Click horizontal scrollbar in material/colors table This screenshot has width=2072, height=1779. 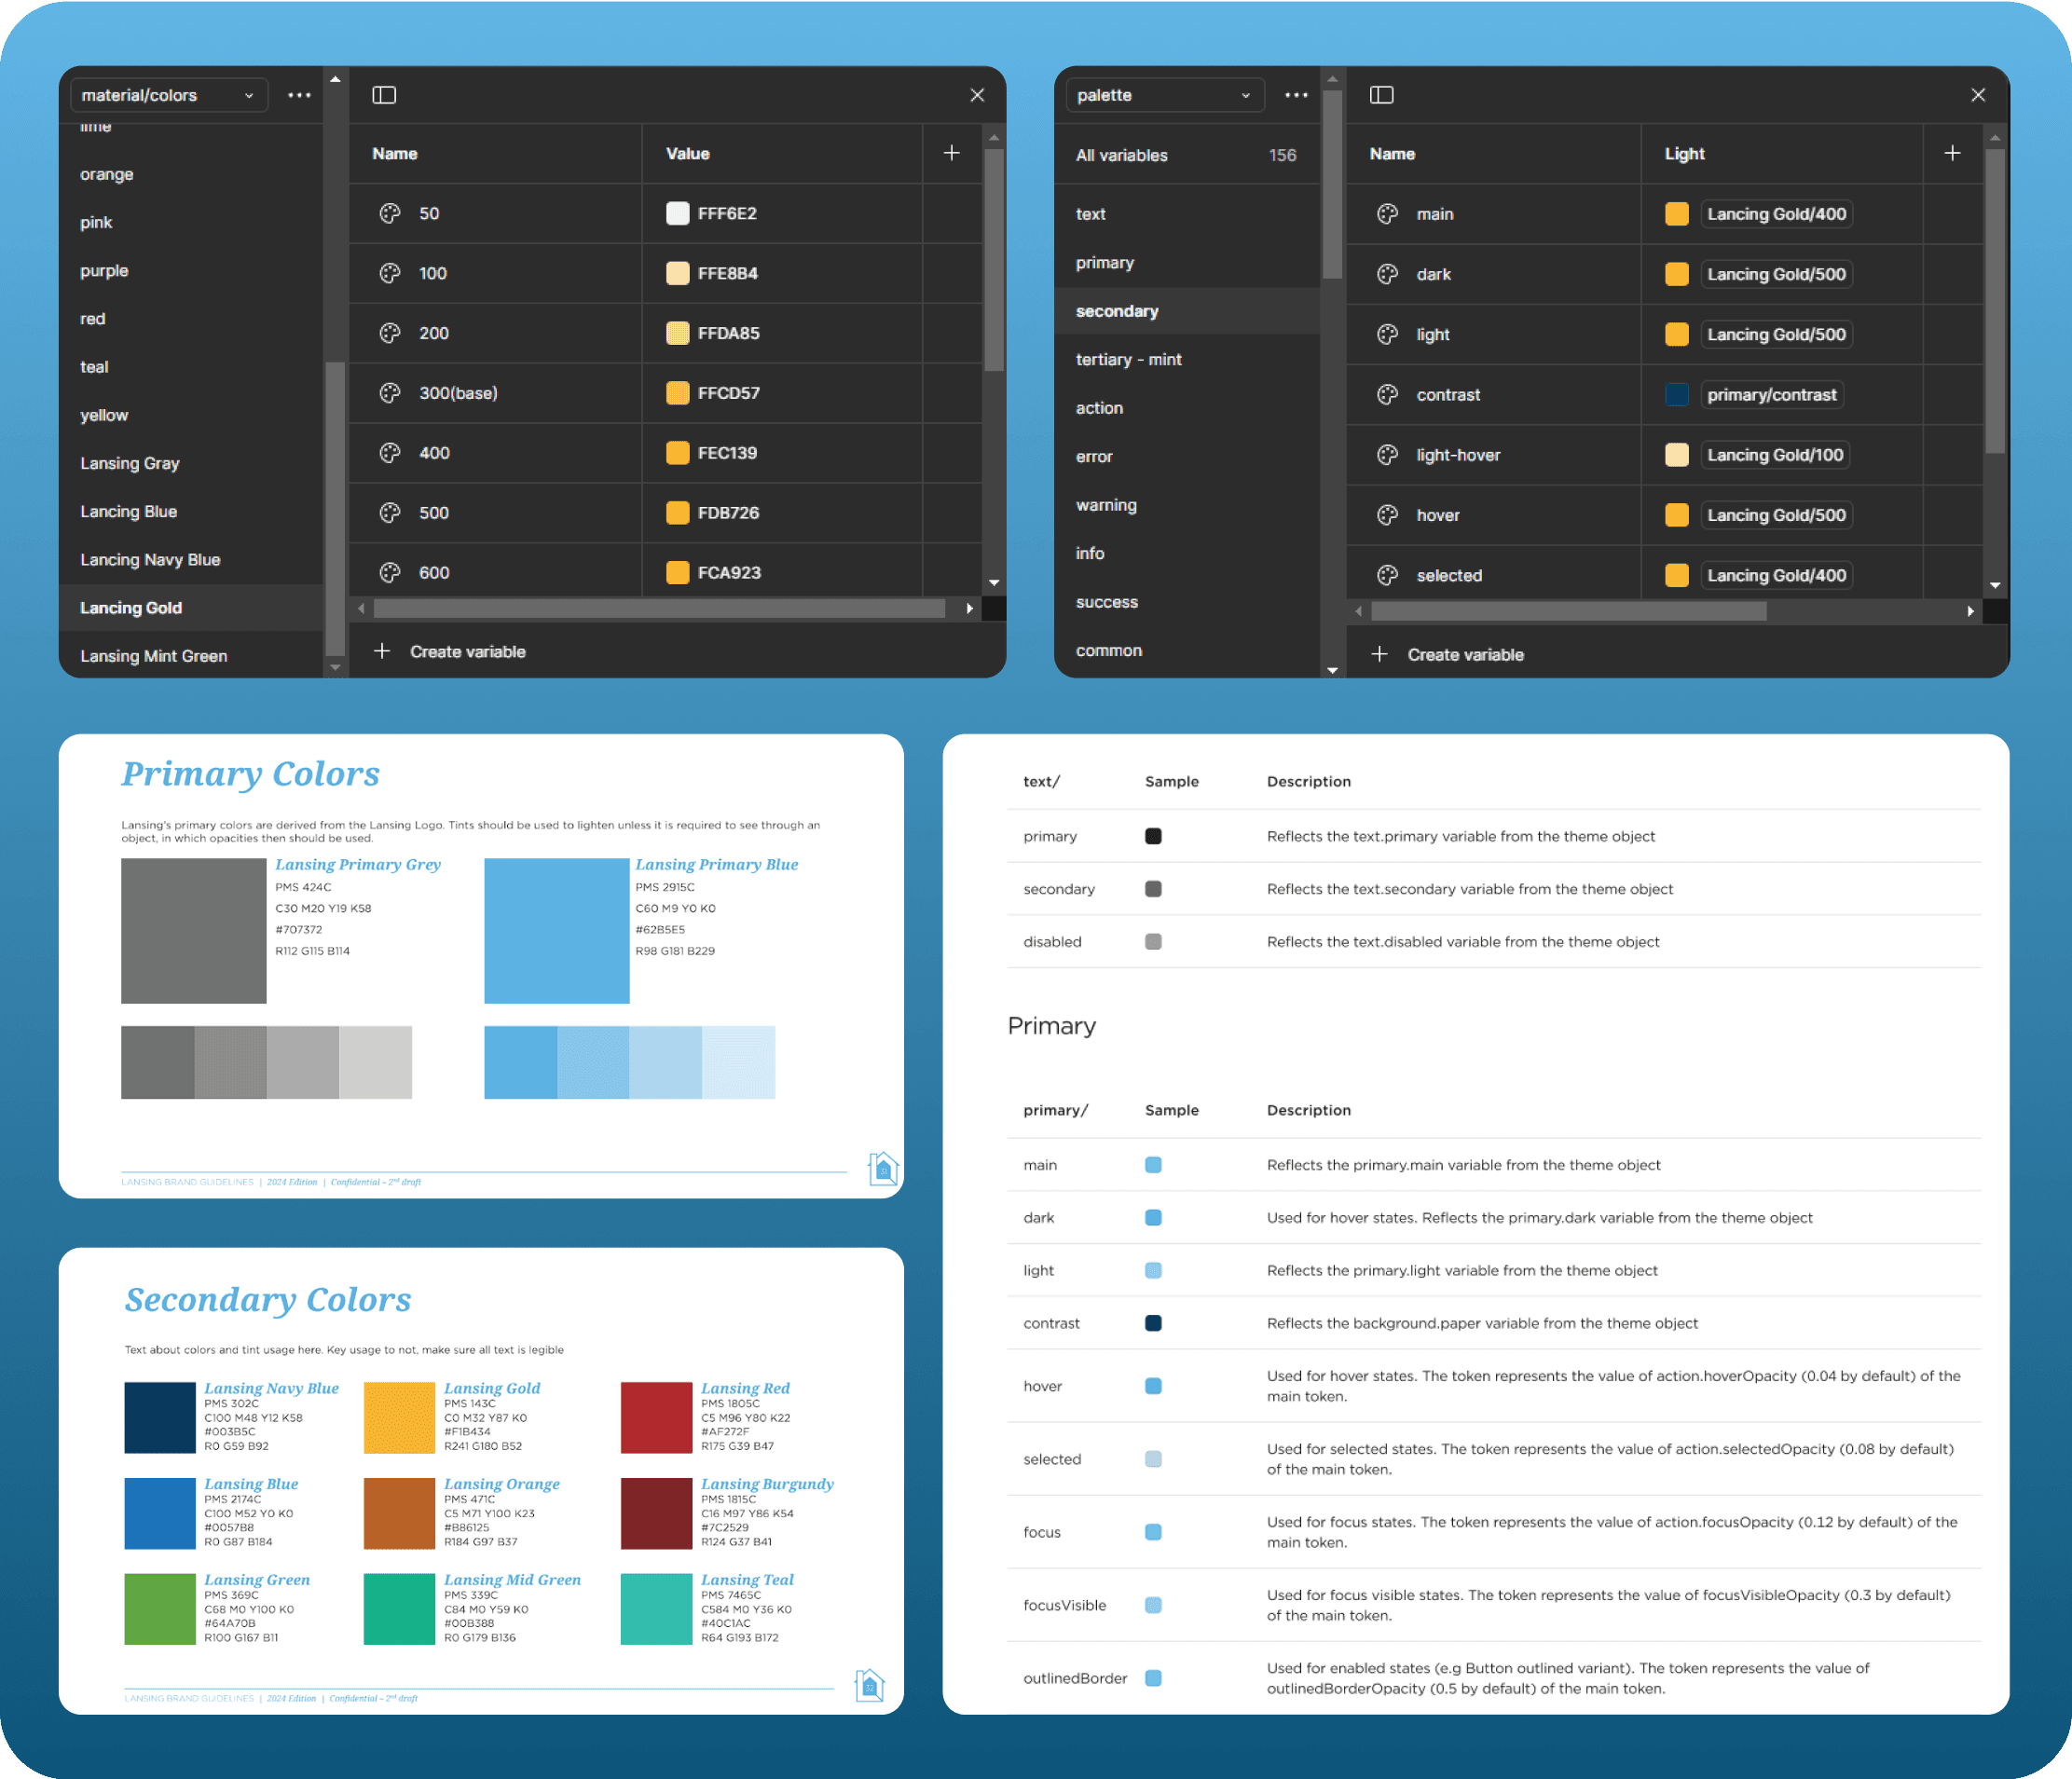click(x=660, y=608)
